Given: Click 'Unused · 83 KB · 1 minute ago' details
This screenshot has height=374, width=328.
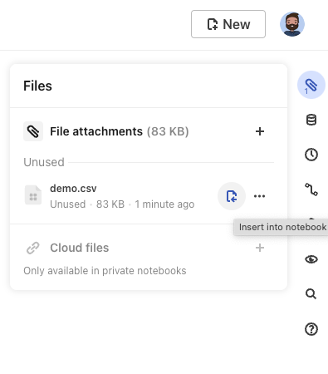Looking at the screenshot, I should click(122, 204).
